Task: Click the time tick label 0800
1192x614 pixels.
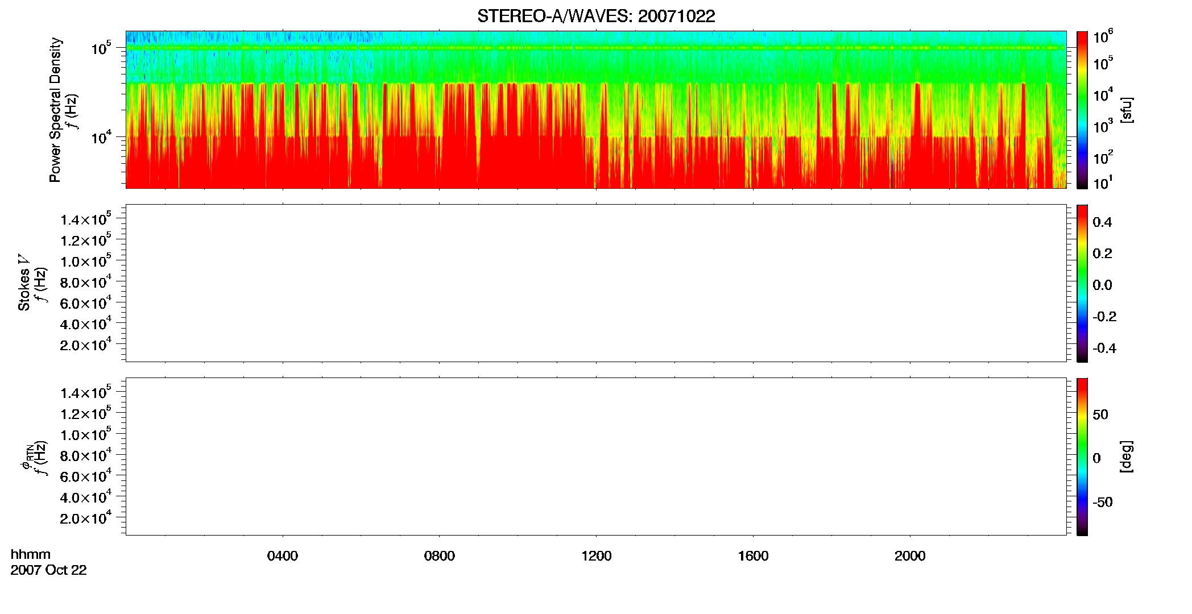Action: 439,556
